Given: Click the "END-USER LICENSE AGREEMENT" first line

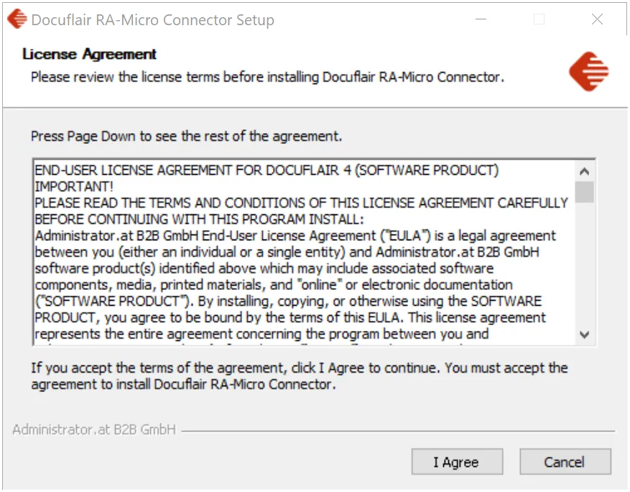Looking at the screenshot, I should (x=267, y=170).
